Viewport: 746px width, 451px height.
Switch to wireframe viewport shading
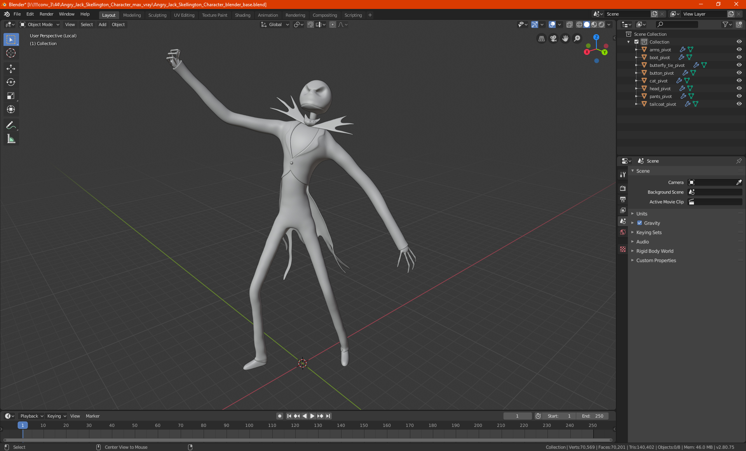[579, 24]
